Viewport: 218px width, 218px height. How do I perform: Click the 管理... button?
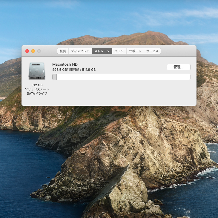pos(179,67)
